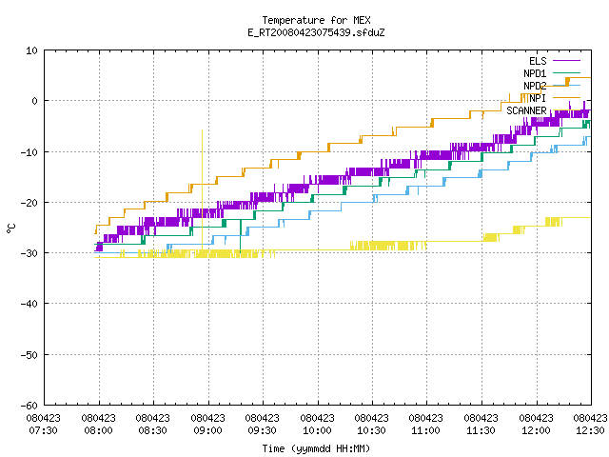The width and height of the screenshot is (609, 457).
Task: Click the x-axis tick label 11:00
Action: click(426, 430)
